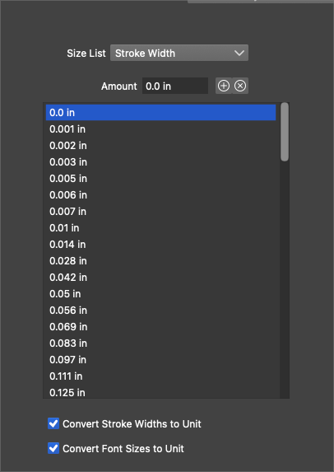Select 0.069 in from the list
334x472 pixels.
tap(160, 326)
